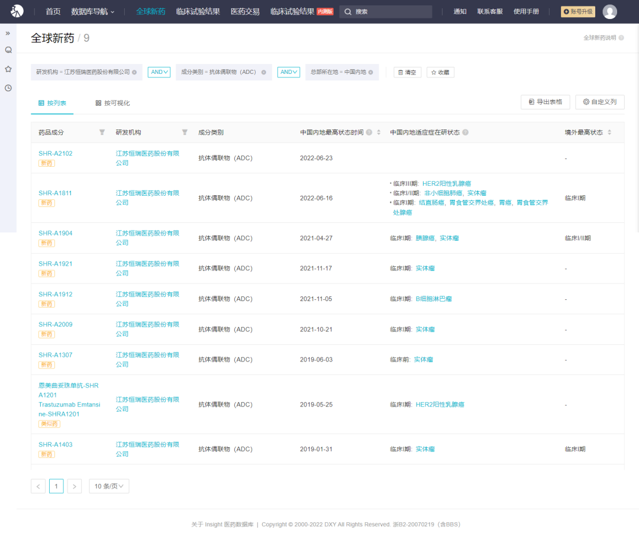This screenshot has width=639, height=540.
Task: Switch to 按可视化 tab
Action: tap(112, 103)
